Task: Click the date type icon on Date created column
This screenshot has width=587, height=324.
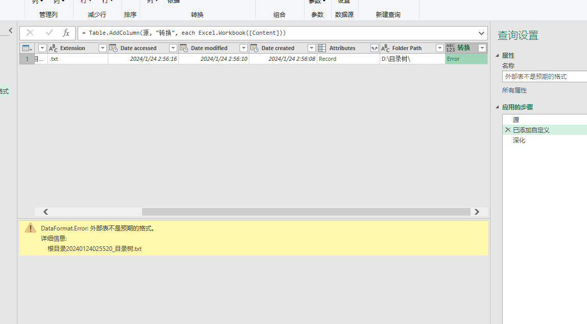Action: click(254, 48)
